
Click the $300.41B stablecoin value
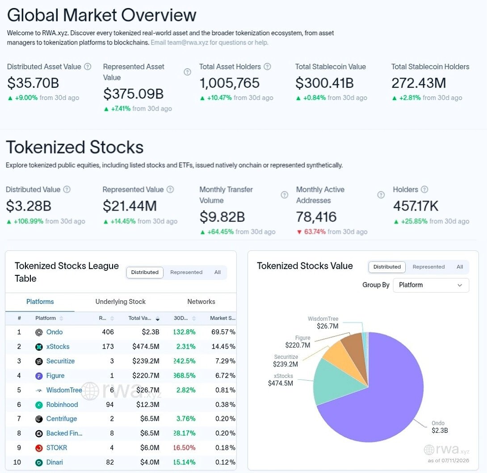point(324,83)
